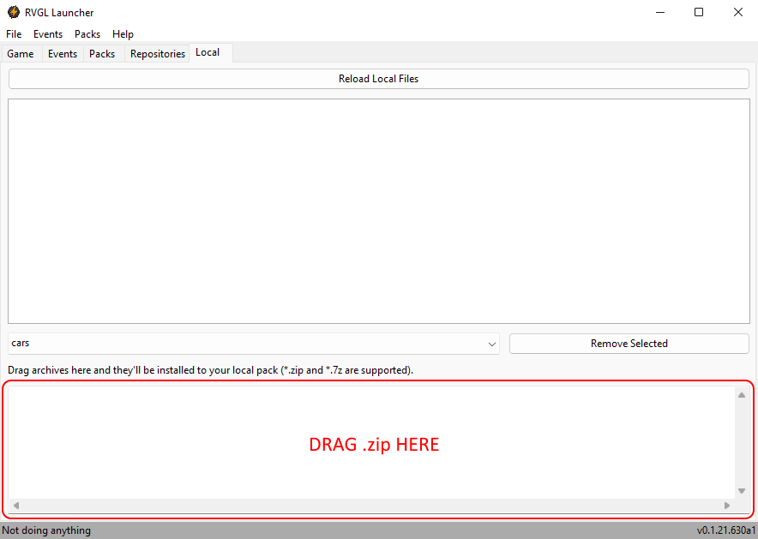Switch to the Game tab
Image resolution: width=758 pixels, height=539 pixels.
(21, 54)
